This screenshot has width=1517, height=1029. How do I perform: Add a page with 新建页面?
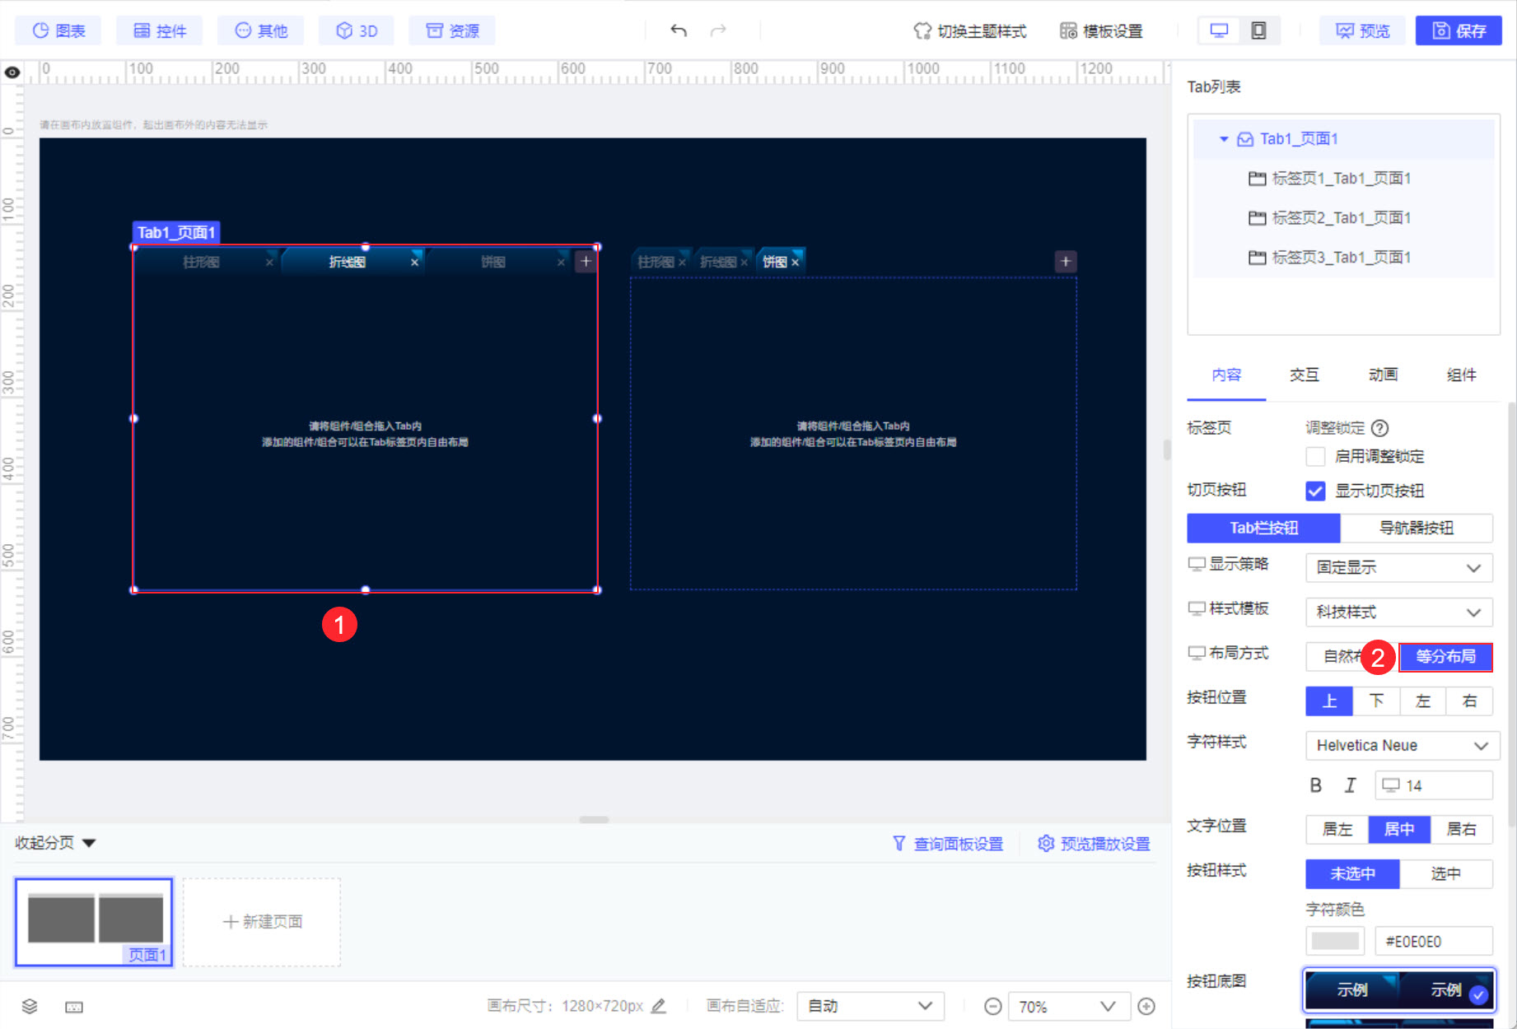pos(262,922)
